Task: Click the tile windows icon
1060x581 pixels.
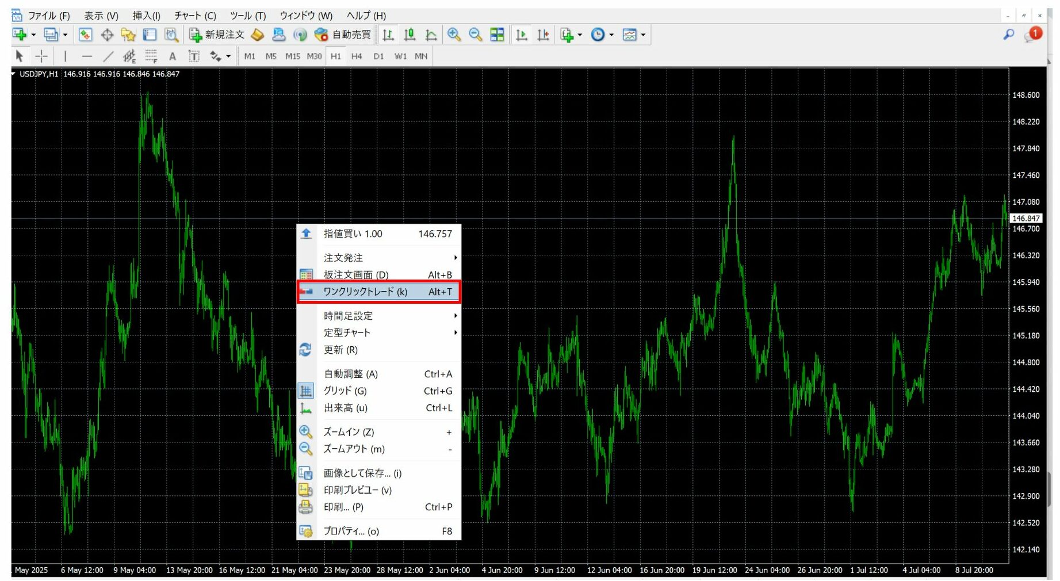Action: (x=497, y=35)
